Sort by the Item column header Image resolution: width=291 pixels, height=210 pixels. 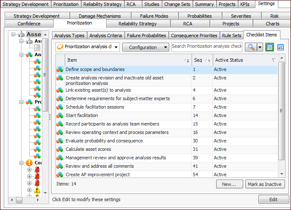tap(128, 60)
